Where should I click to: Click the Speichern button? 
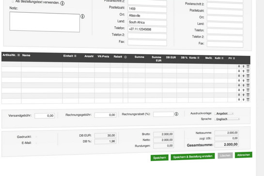(x=159, y=158)
